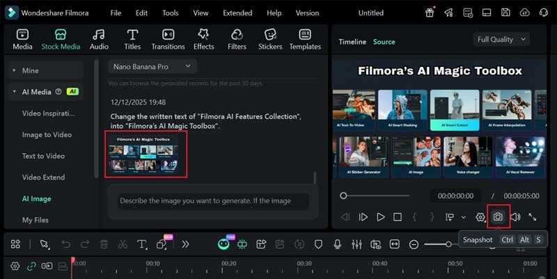Open the AI copilot robot icon
The width and height of the screenshot is (557, 279).
tap(223, 244)
